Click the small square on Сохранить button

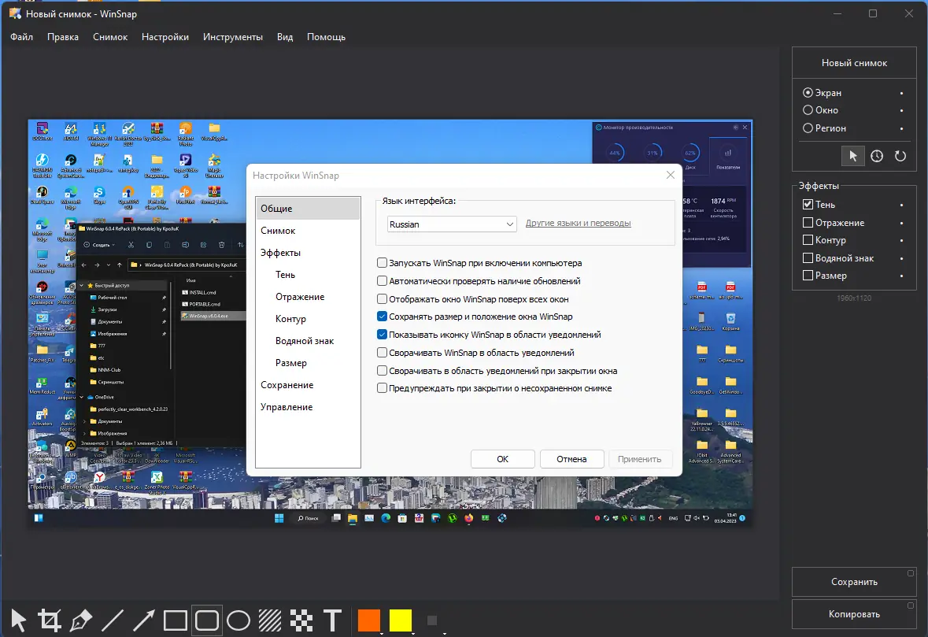(910, 573)
